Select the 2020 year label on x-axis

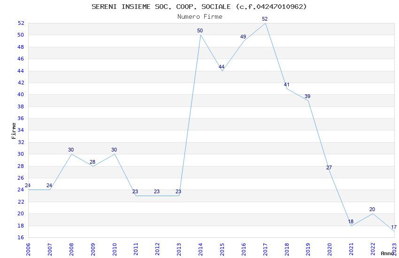[x=330, y=249]
